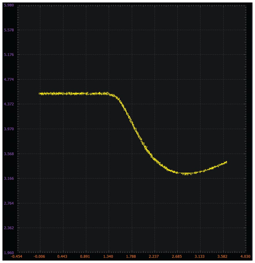Click the X-axis label -0.006
The height and width of the screenshot is (263, 255).
pos(39,257)
